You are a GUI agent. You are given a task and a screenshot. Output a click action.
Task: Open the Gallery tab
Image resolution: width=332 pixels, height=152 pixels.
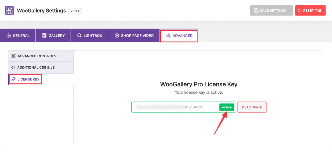(53, 36)
